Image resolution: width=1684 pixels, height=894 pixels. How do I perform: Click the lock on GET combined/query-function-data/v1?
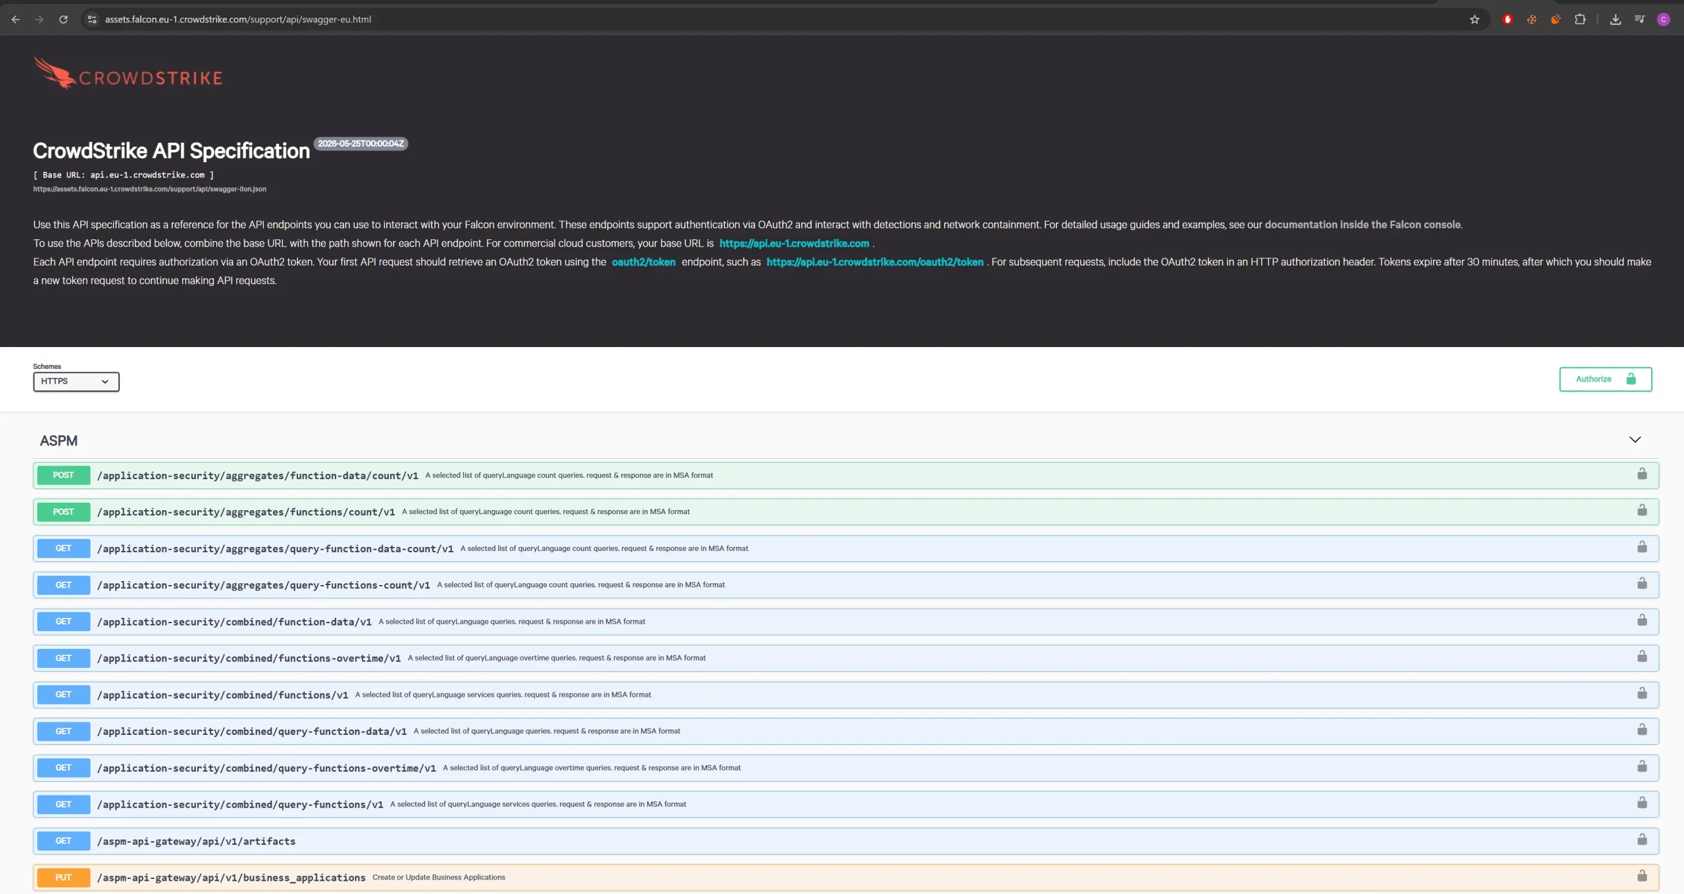[1642, 730]
